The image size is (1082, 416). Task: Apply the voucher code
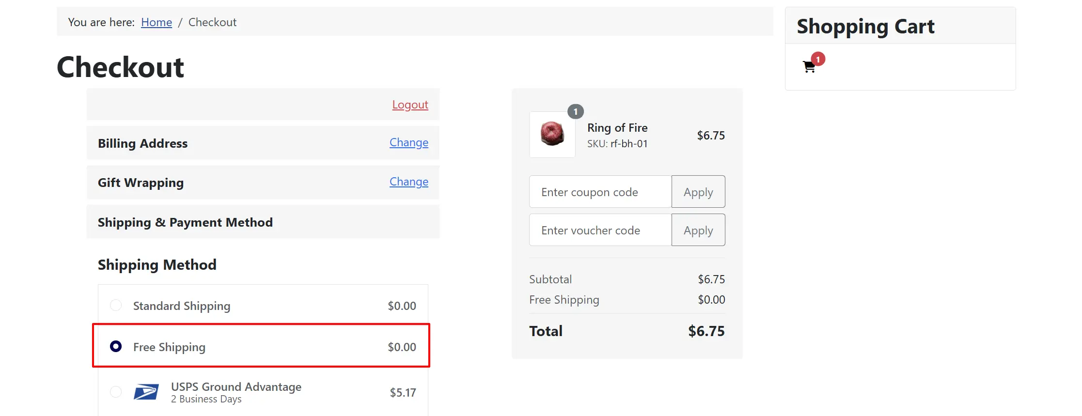click(x=698, y=230)
